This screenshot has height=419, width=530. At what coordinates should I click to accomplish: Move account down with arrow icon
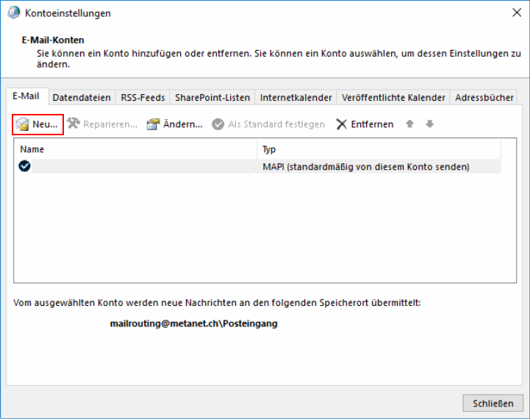[x=429, y=124]
